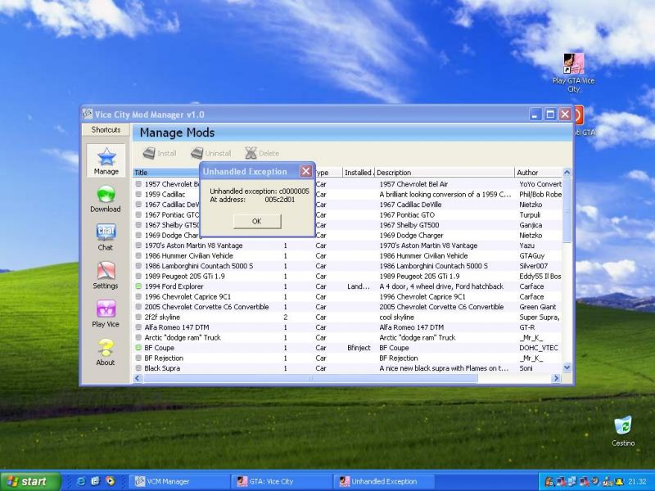Viewport: 655px width, 491px height.
Task: Click the taskbar clock showing 21:32
Action: pyautogui.click(x=637, y=481)
